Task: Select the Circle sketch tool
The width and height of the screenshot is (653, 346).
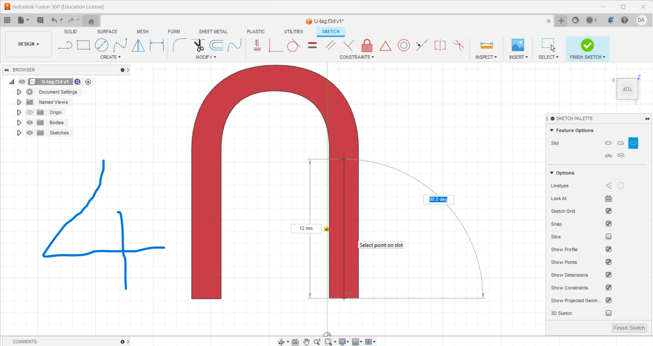Action: pyautogui.click(x=102, y=45)
